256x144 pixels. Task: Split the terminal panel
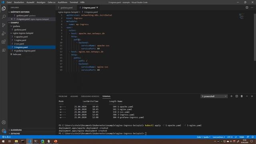click(x=236, y=96)
